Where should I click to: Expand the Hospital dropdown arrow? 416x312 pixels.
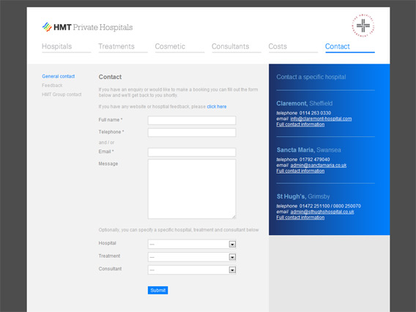pos(232,245)
